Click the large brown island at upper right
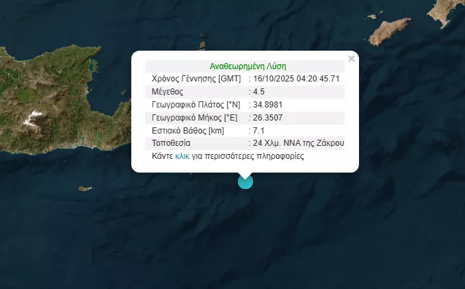Image resolution: width=465 pixels, height=289 pixels. (389, 32)
